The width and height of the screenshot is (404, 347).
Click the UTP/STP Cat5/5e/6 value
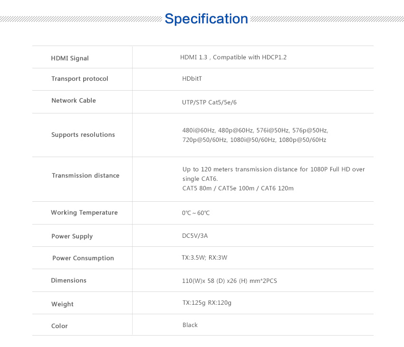click(209, 103)
